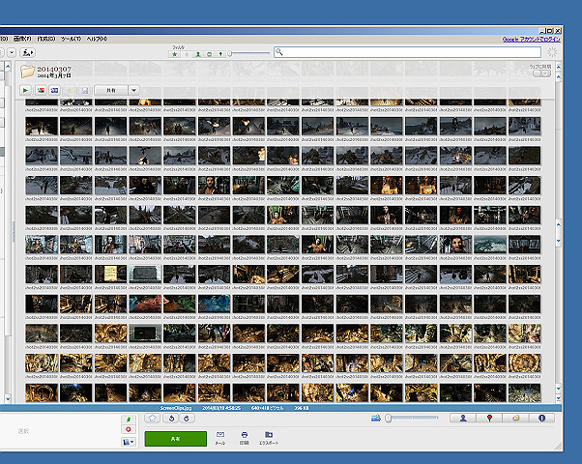Click the scrollbar down arrow at bottom right

[559, 398]
